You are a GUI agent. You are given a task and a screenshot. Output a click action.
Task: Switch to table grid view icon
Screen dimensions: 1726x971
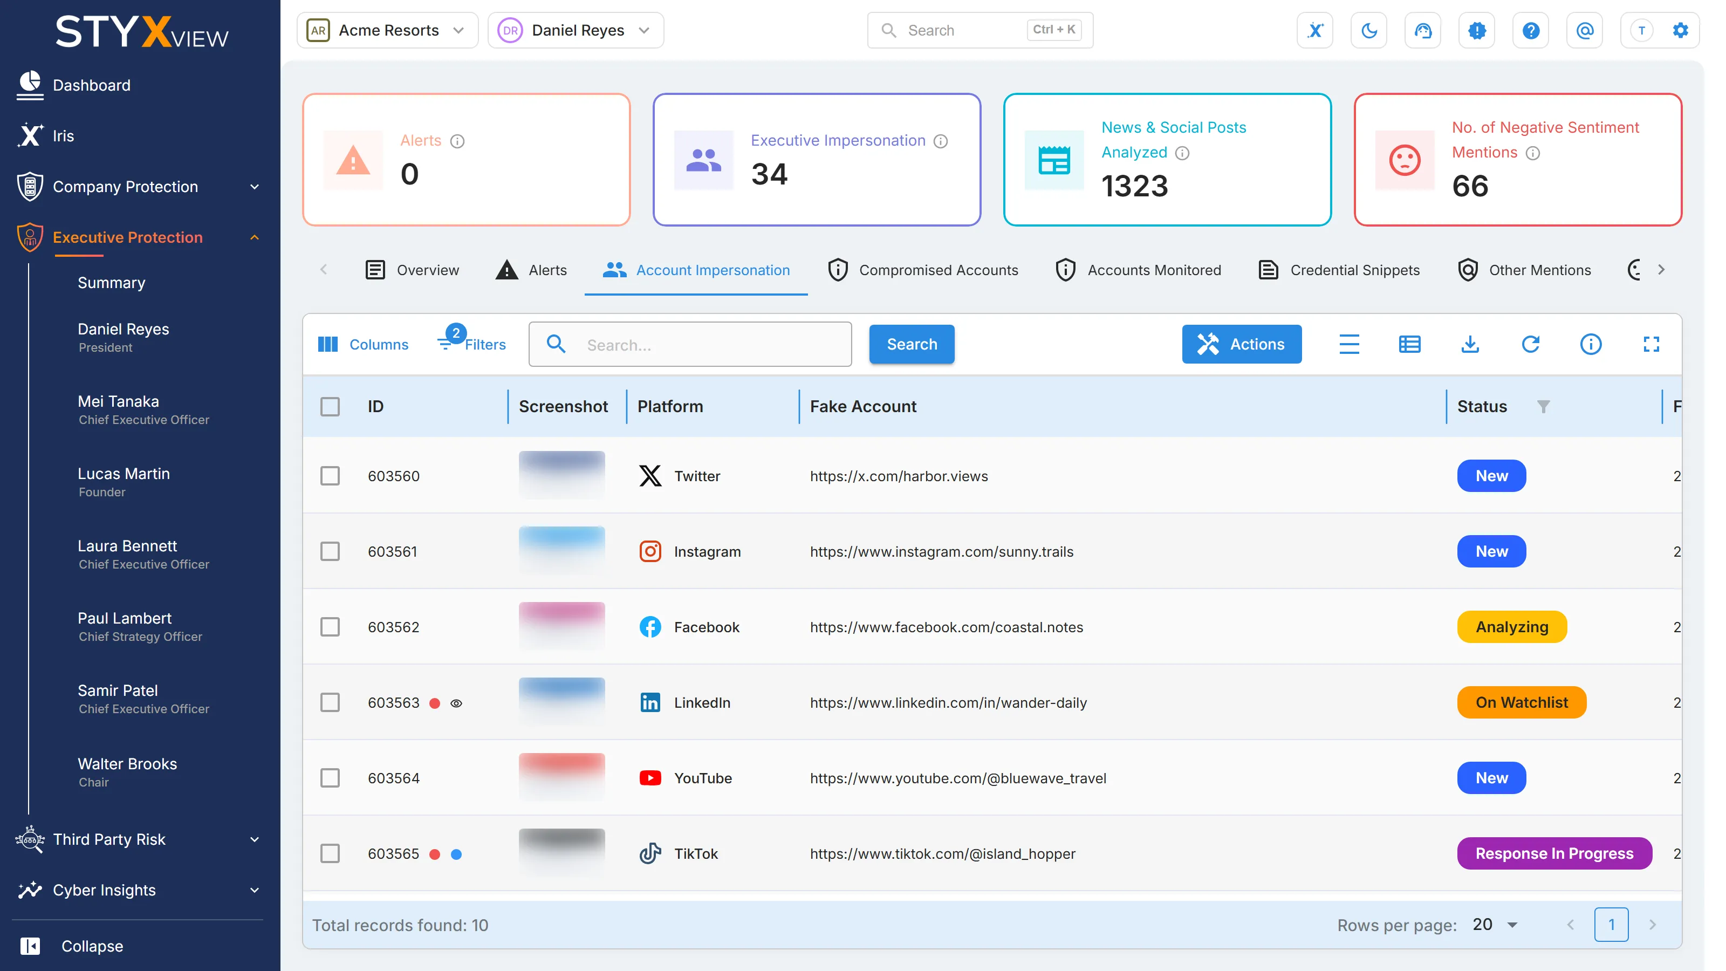pyautogui.click(x=1410, y=345)
